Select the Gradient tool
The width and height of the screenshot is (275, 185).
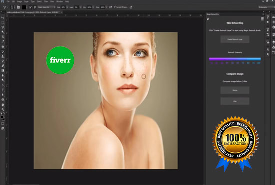point(3,70)
